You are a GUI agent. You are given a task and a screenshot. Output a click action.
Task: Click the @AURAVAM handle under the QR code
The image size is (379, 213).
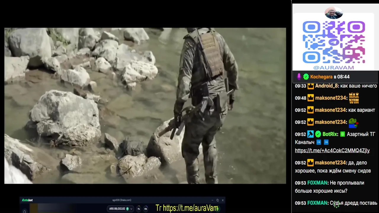tap(334, 67)
